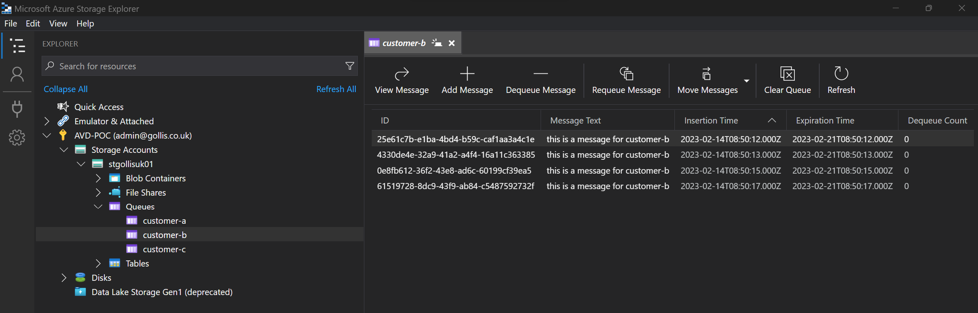Viewport: 978px width, 313px height.
Task: Click the Requeue Message icon
Action: 626,74
